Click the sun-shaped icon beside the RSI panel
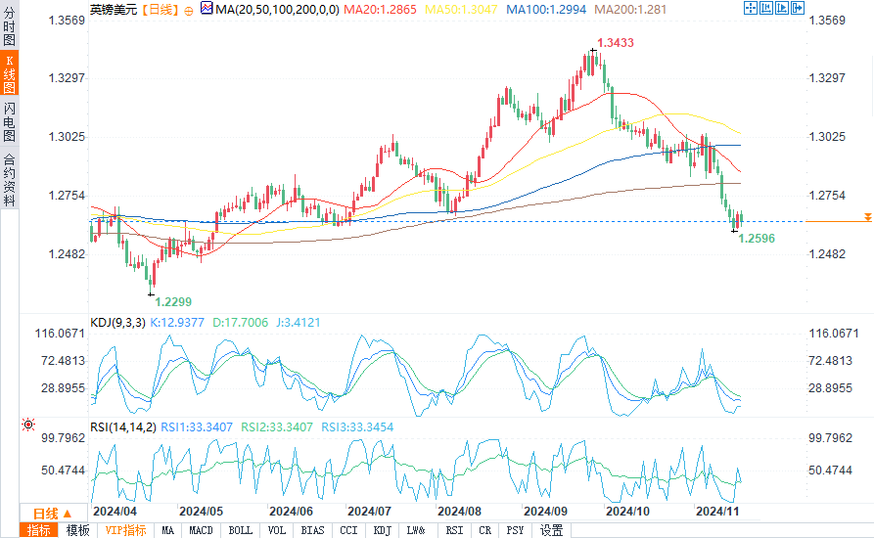The image size is (874, 538). point(27,425)
